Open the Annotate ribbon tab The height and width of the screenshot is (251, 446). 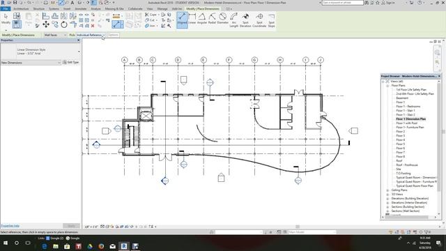(x=81, y=9)
